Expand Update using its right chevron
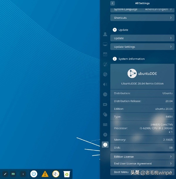 tap(171, 38)
